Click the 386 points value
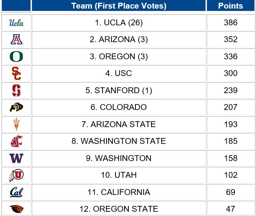Screen dimensions: 256x216 click(x=231, y=23)
